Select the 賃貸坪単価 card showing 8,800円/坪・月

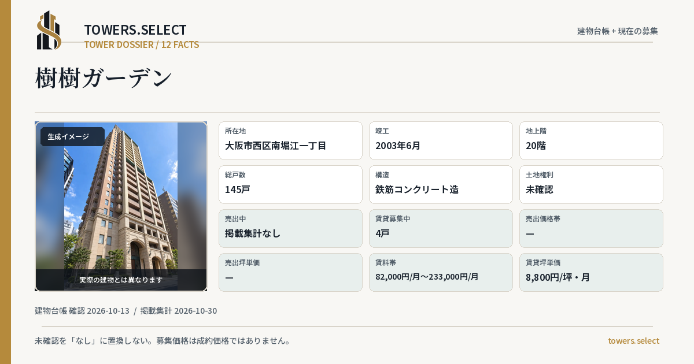pyautogui.click(x=591, y=272)
